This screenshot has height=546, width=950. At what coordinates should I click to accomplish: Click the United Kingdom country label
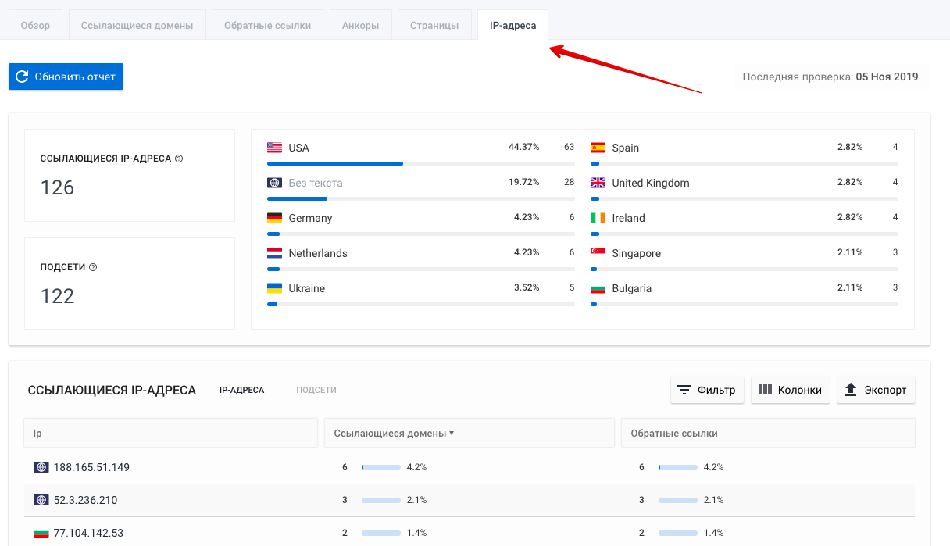651,183
